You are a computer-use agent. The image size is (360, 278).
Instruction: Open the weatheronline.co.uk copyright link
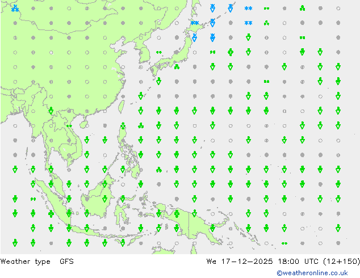click(x=312, y=273)
